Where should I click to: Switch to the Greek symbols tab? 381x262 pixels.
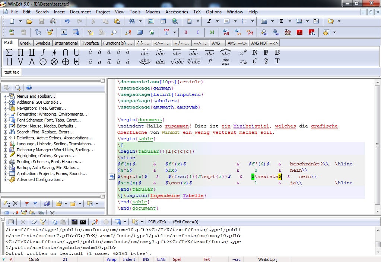[x=25, y=43]
